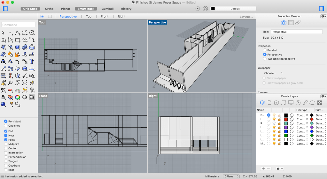Open the color wheel tool

tap(18, 97)
